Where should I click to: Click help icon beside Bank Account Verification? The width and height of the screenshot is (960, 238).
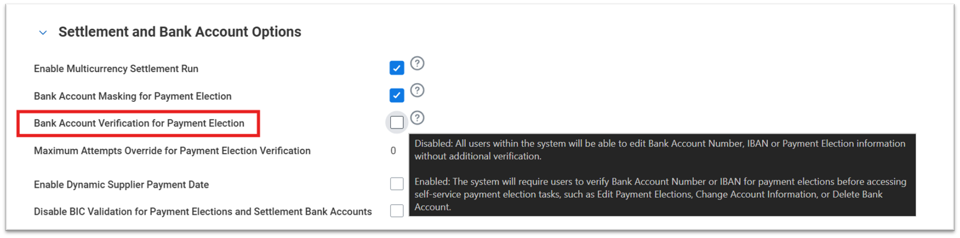(417, 118)
